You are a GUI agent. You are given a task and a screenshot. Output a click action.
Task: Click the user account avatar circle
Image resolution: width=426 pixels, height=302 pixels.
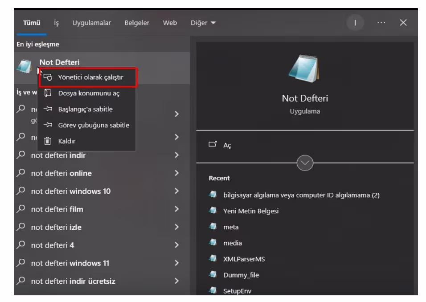(355, 23)
